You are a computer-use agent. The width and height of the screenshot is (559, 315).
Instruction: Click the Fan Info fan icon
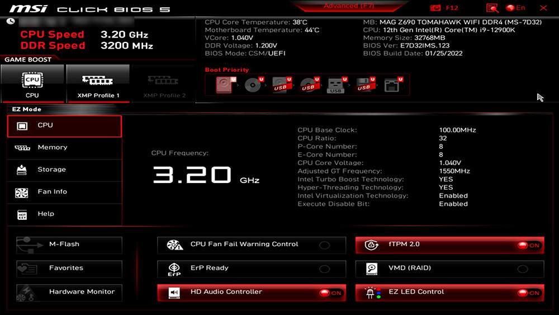(22, 192)
